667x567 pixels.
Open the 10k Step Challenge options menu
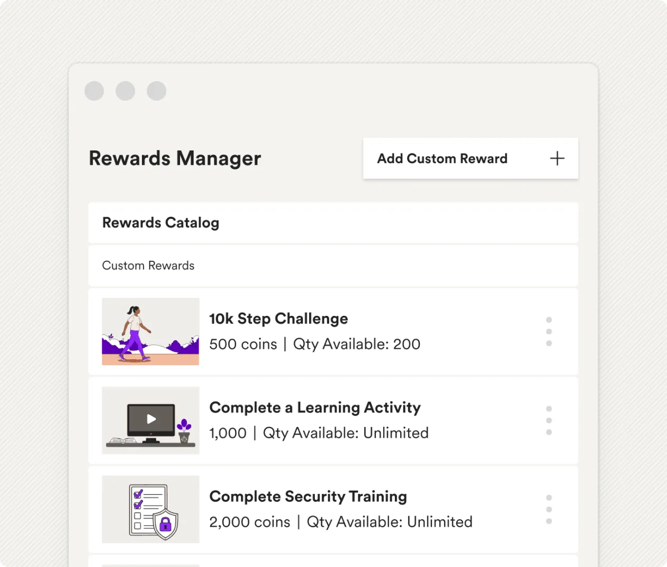[x=549, y=332]
